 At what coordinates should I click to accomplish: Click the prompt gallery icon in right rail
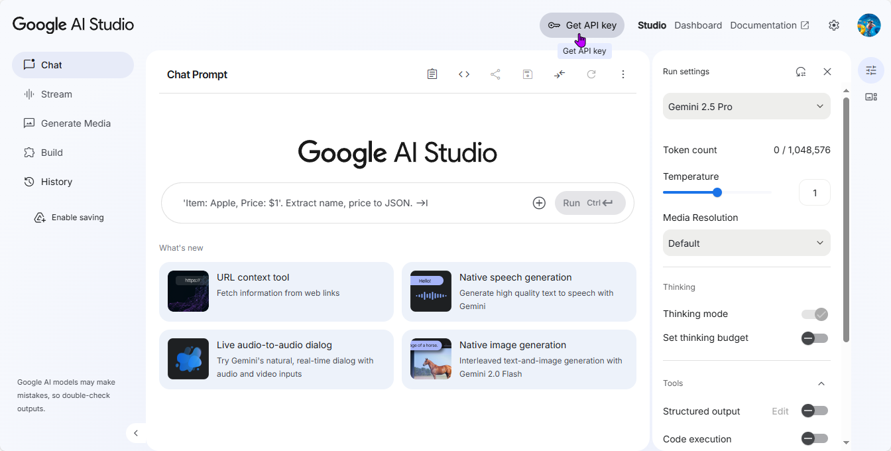click(x=871, y=97)
